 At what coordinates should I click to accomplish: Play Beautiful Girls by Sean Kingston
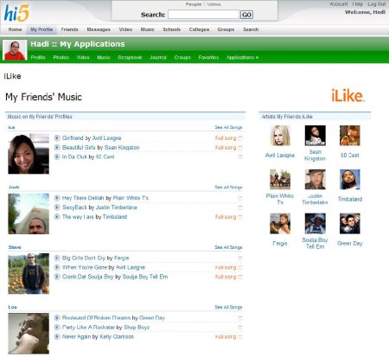[57, 148]
